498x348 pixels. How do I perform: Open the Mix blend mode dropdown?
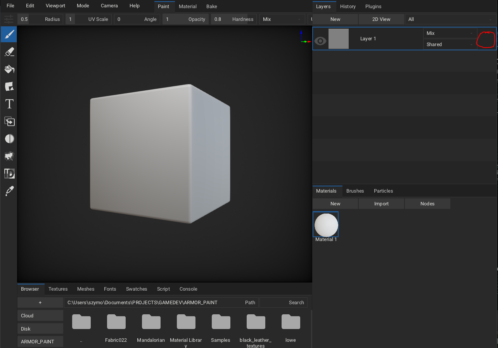point(450,33)
